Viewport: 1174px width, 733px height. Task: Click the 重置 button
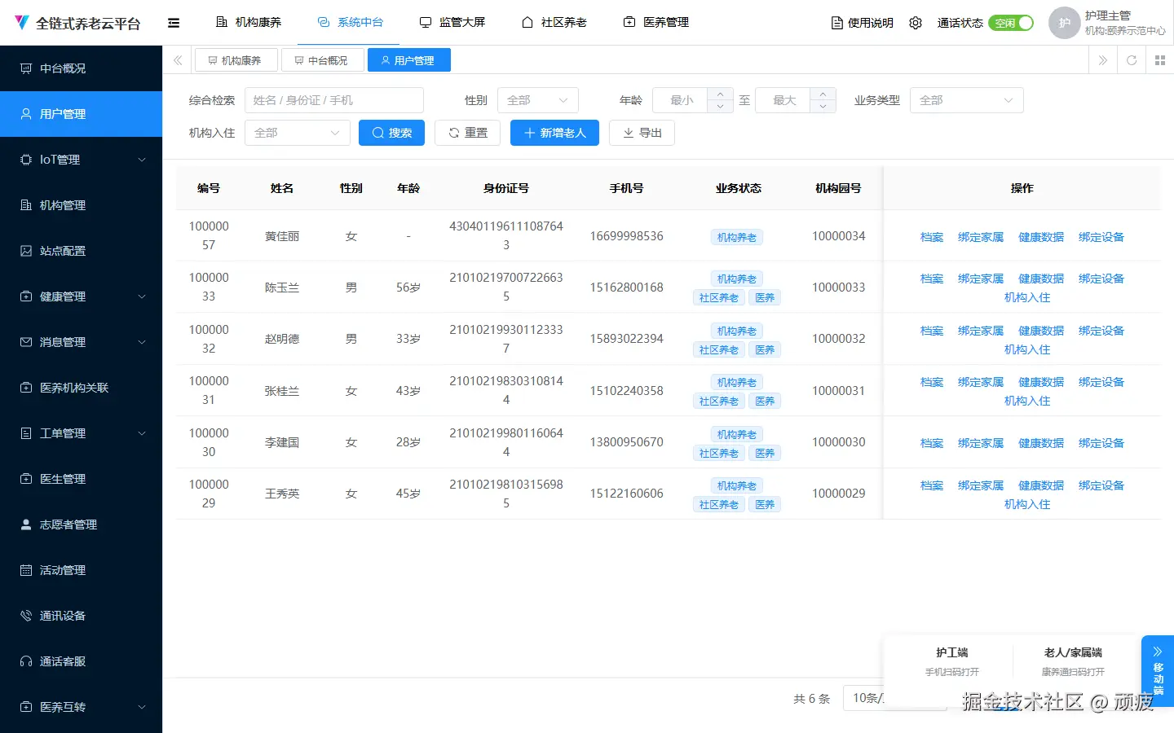point(467,133)
